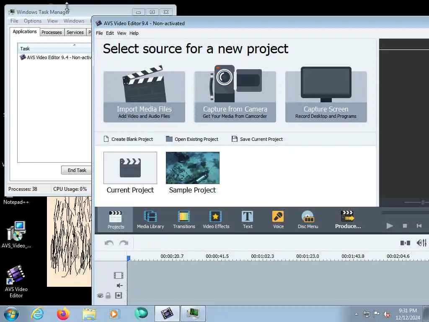Viewport: 429px width, 322px height.
Task: Open the AVS_Video_ installer desktop icon
Action: 16,235
